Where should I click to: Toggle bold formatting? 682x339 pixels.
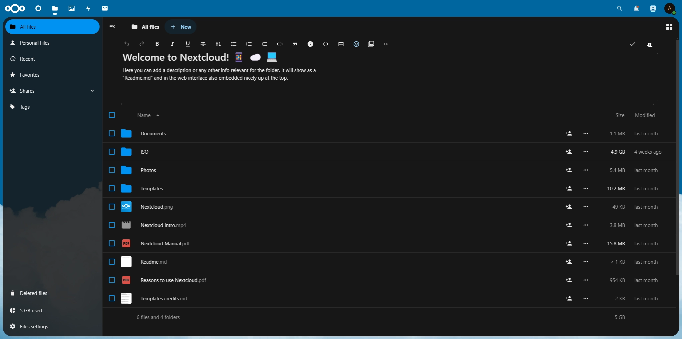click(157, 44)
